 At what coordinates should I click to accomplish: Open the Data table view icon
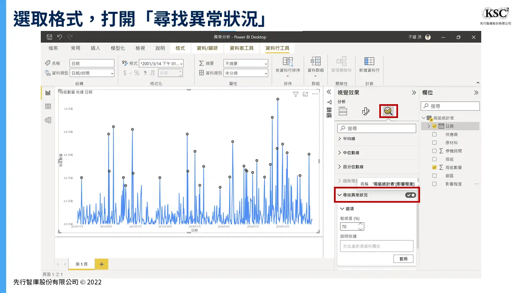point(48,107)
